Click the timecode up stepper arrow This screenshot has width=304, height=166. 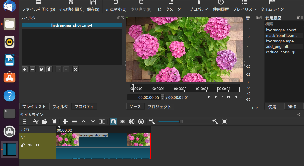pyautogui.click(x=163, y=96)
